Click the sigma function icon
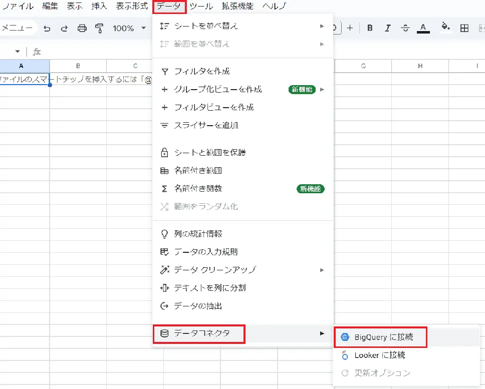This screenshot has width=485, height=389. (x=164, y=188)
